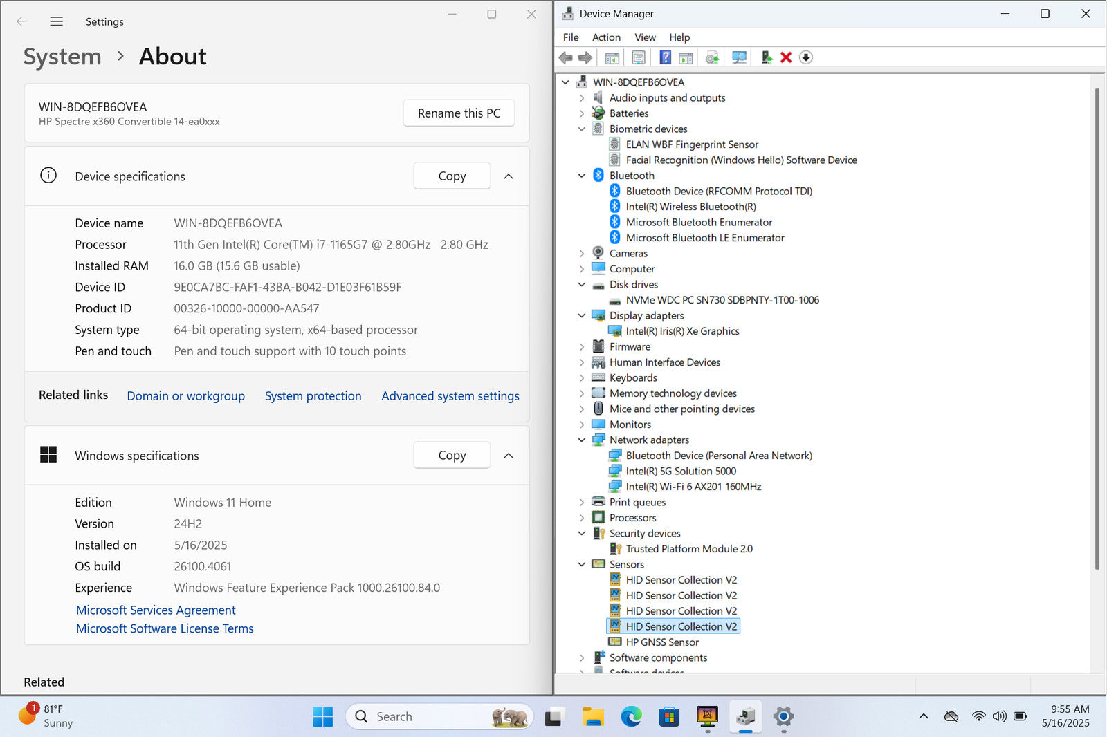Open the View menu in Device Manager
1107x737 pixels.
pyautogui.click(x=645, y=37)
